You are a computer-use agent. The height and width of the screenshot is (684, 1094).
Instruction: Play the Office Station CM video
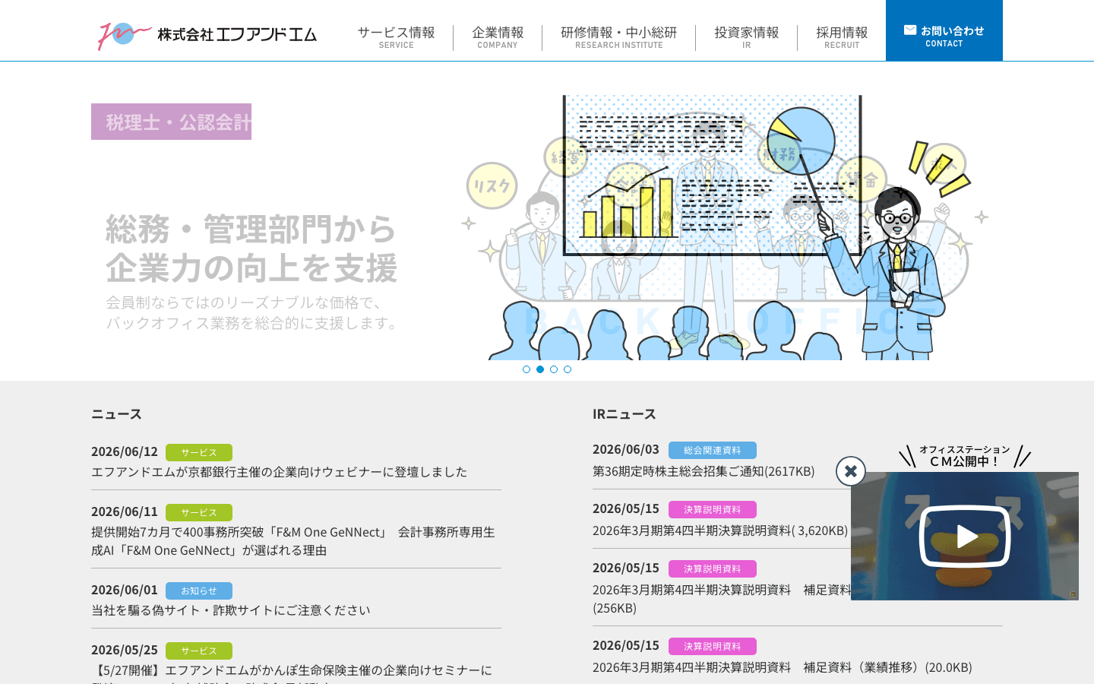tap(965, 537)
